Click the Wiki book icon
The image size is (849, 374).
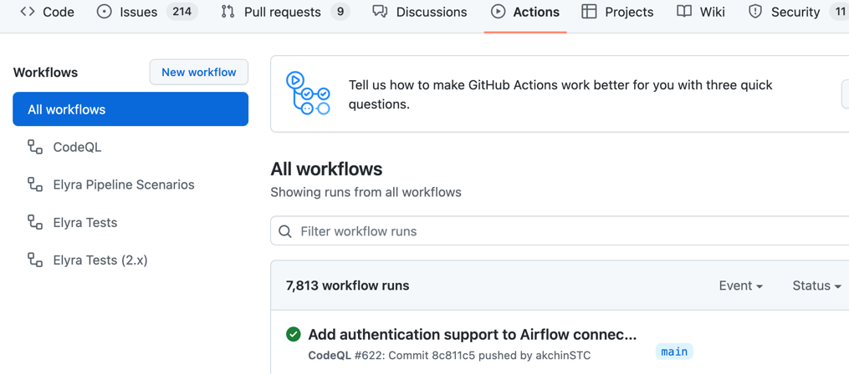point(684,12)
